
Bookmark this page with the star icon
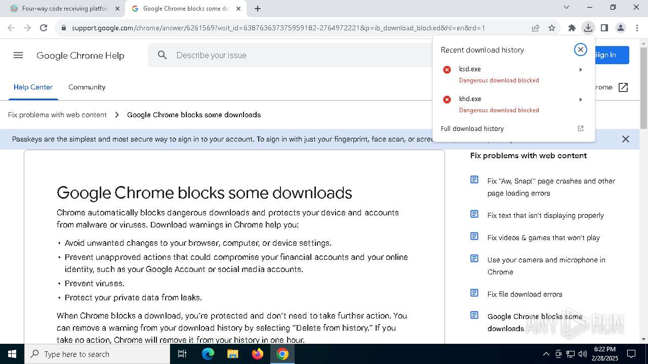tap(552, 28)
